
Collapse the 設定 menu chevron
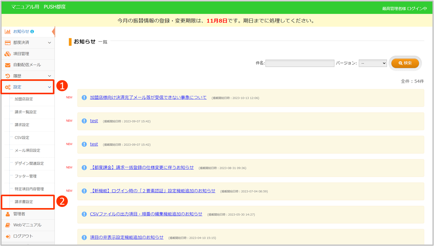[49, 87]
